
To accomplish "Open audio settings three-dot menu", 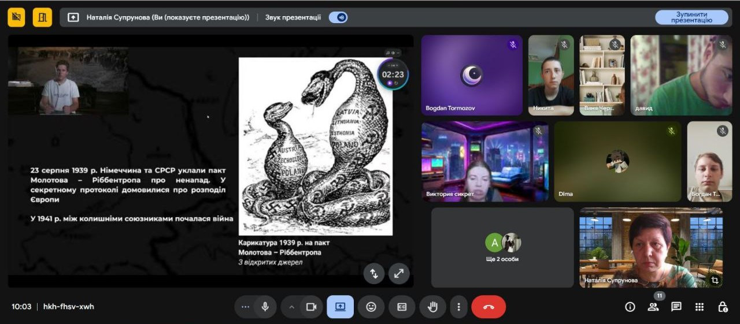I will (x=246, y=307).
